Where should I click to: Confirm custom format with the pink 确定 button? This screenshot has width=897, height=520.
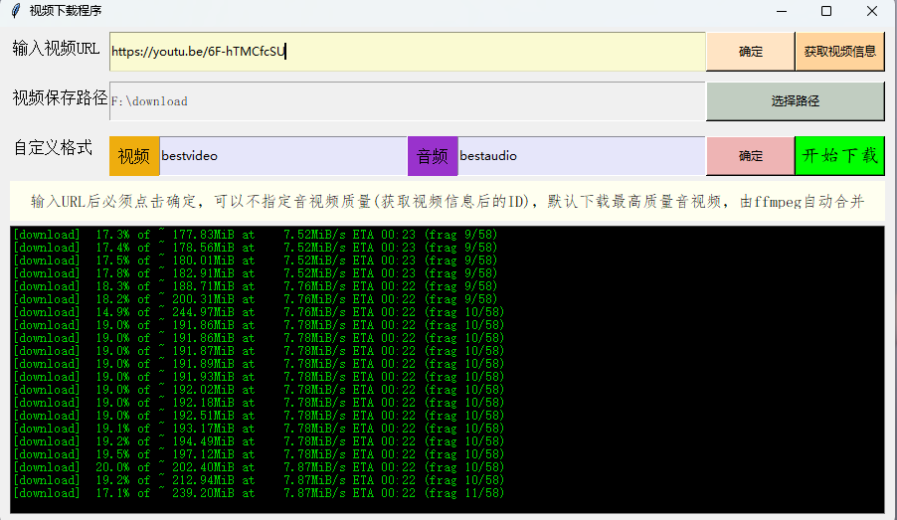751,155
